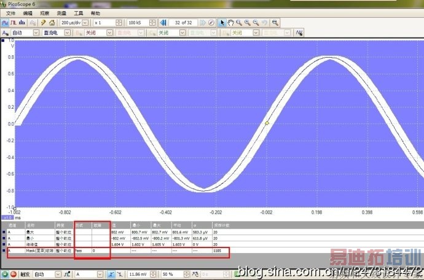Start capture with green go button
Screen dimensions: 424x280
[4, 274]
